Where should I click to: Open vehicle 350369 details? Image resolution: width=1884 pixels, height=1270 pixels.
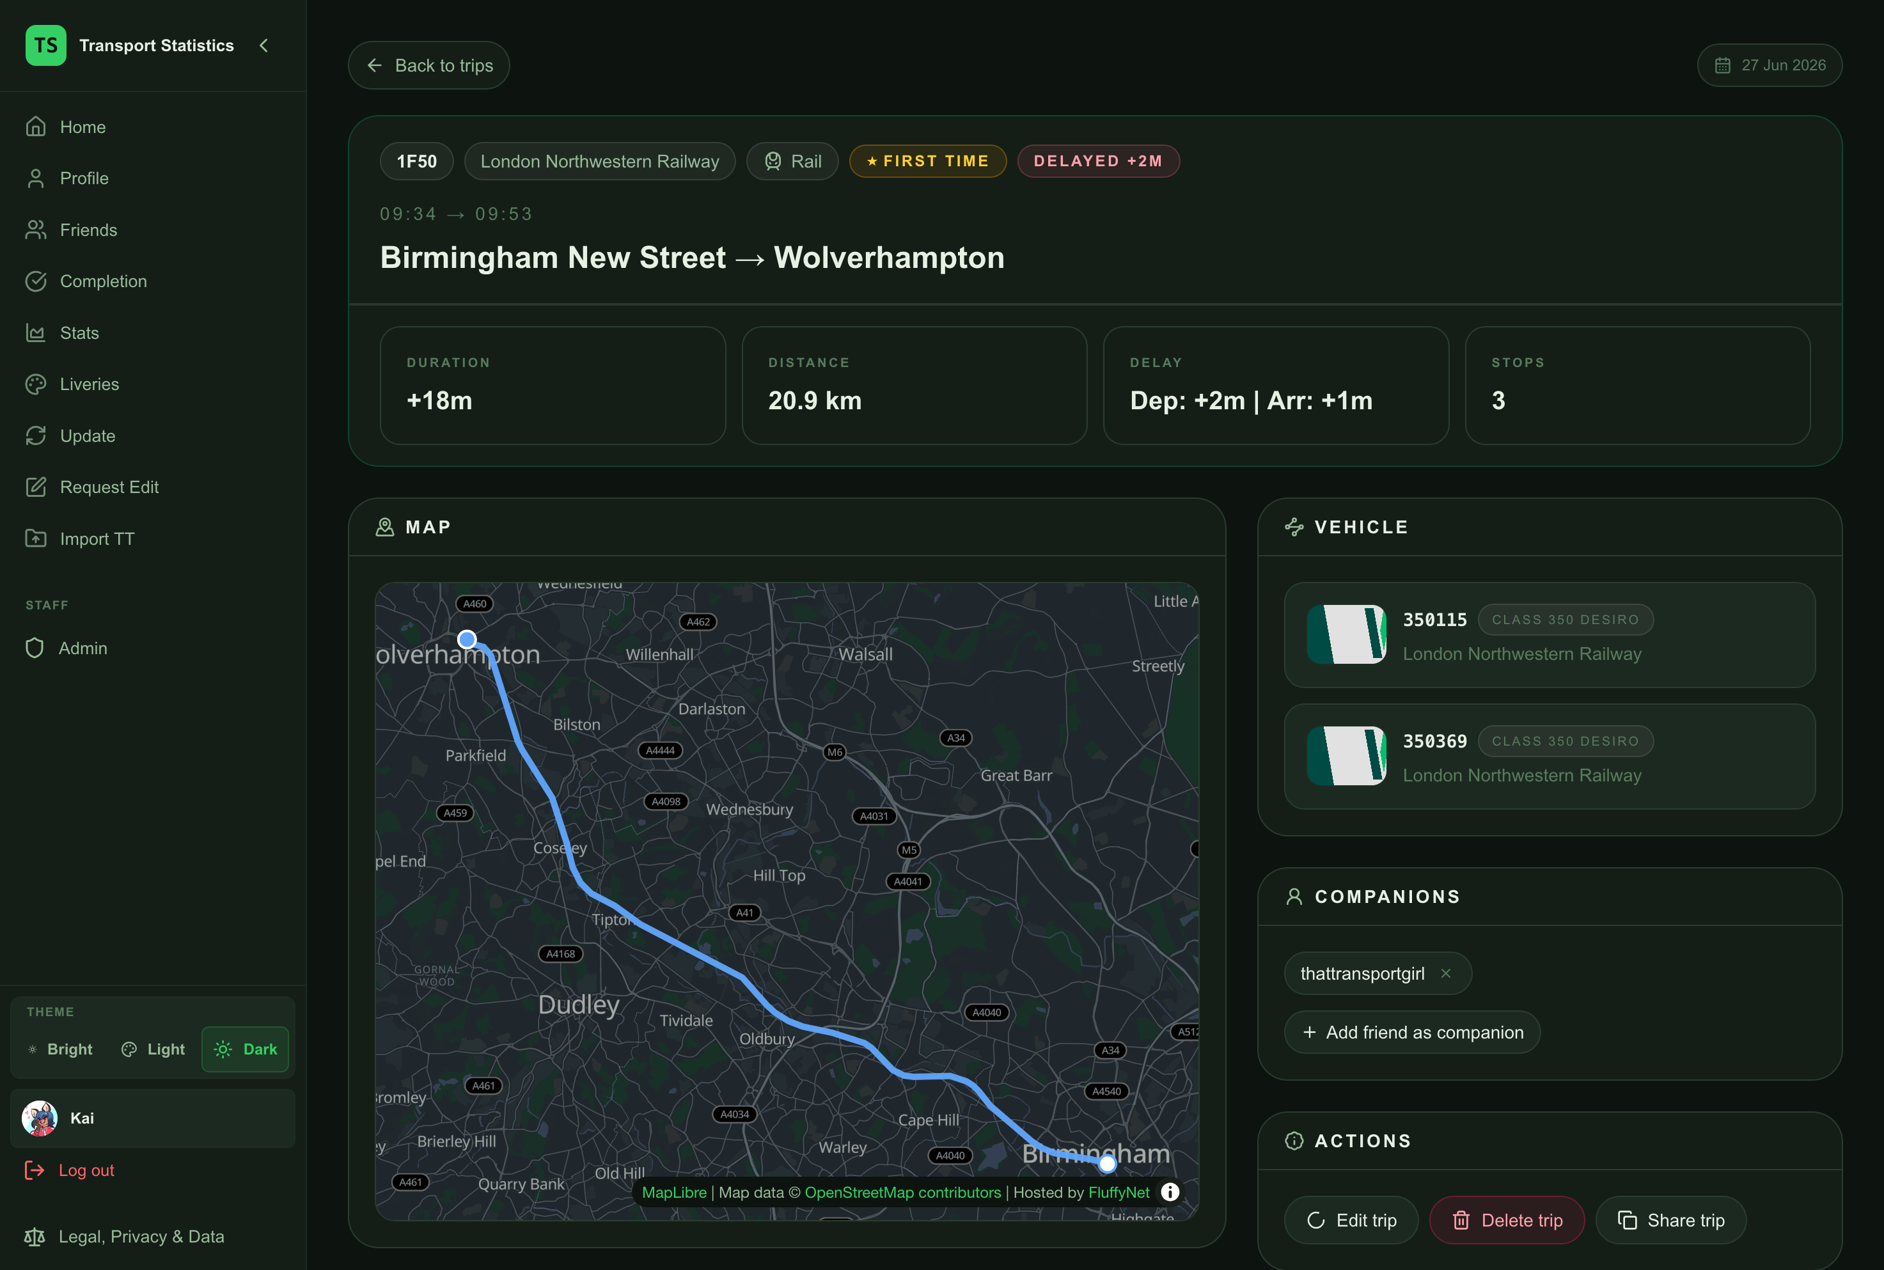point(1550,757)
